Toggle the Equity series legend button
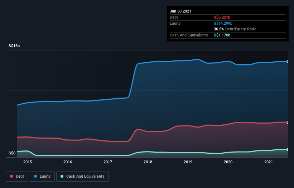 (x=42, y=177)
